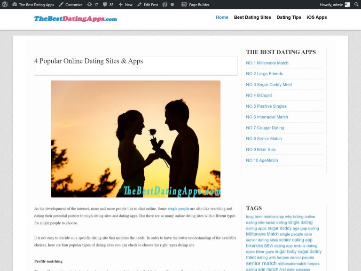The height and width of the screenshot is (271, 361).
Task: Follow the 'single people' link in the article
Action: tap(179, 209)
